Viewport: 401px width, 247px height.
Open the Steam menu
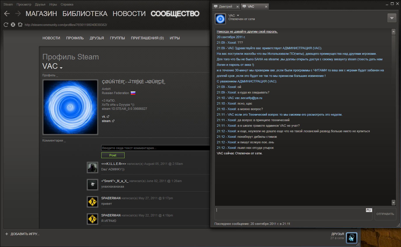point(8,4)
